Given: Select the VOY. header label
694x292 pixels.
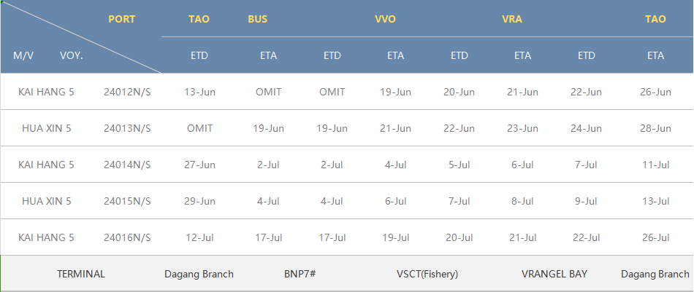Looking at the screenshot, I should click(72, 56).
